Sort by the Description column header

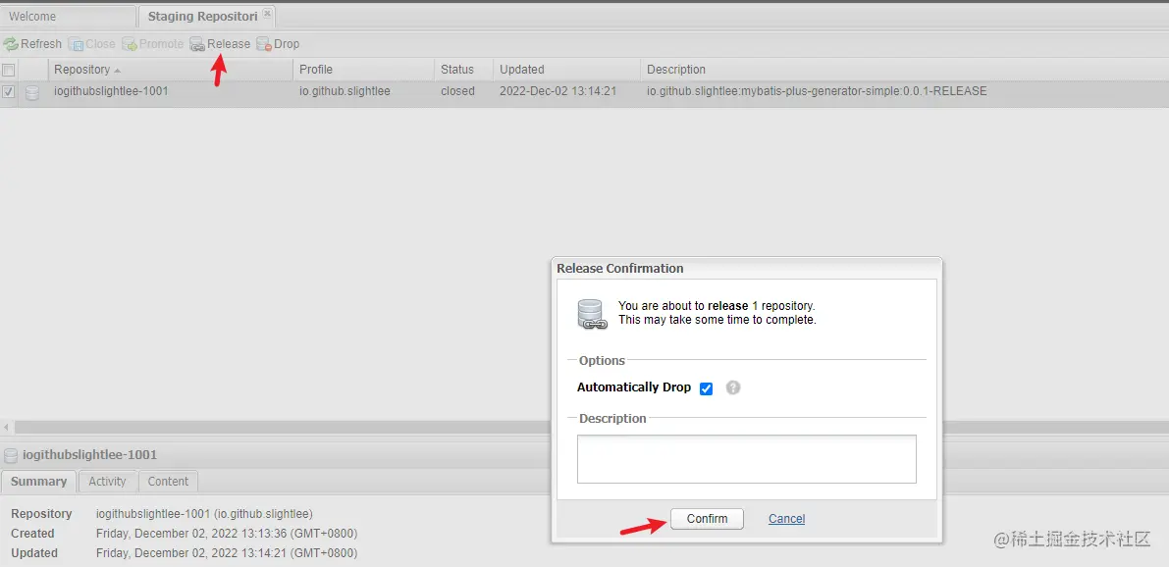pyautogui.click(x=904, y=70)
